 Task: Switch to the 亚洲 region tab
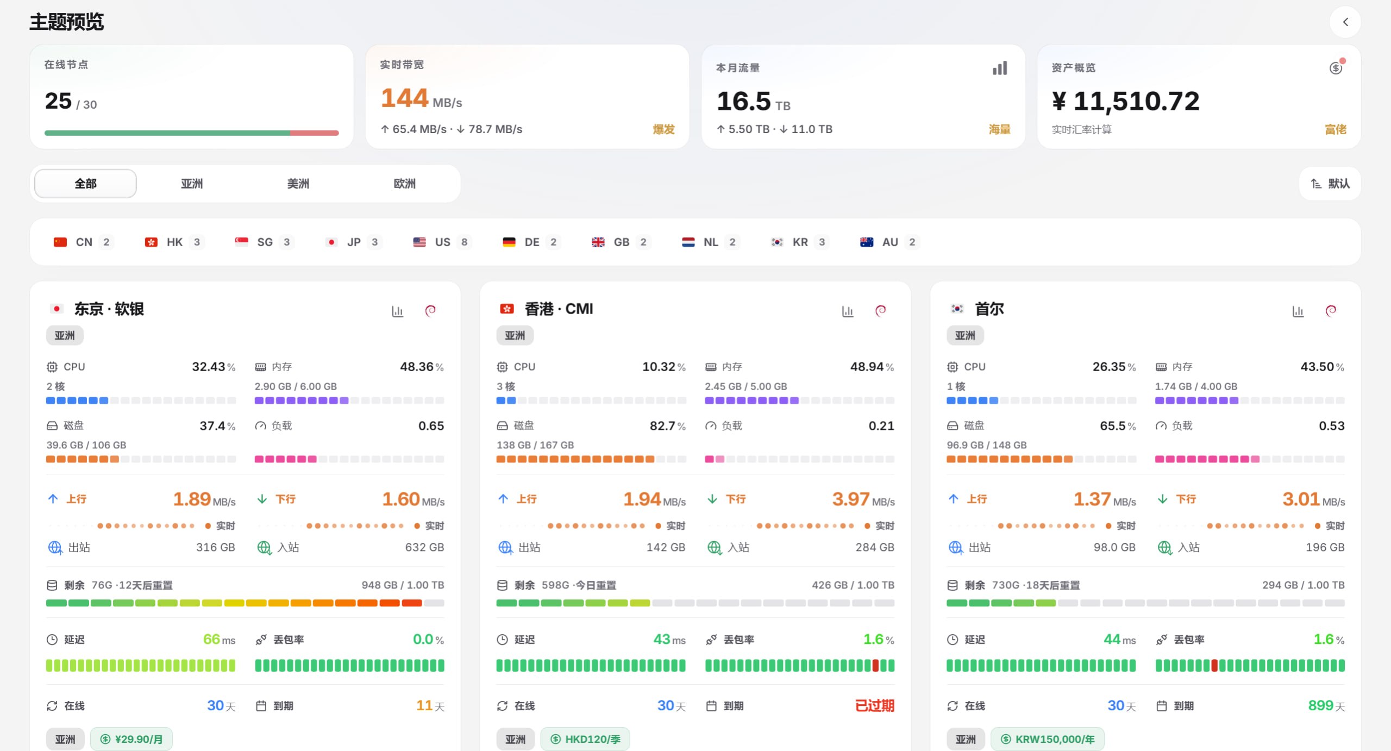click(192, 184)
